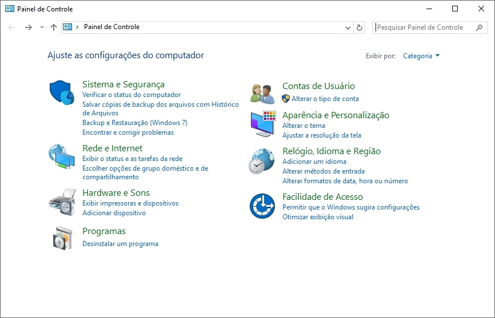This screenshot has width=495, height=318.
Task: Refresh the Painel de Controle view
Action: pos(360,27)
